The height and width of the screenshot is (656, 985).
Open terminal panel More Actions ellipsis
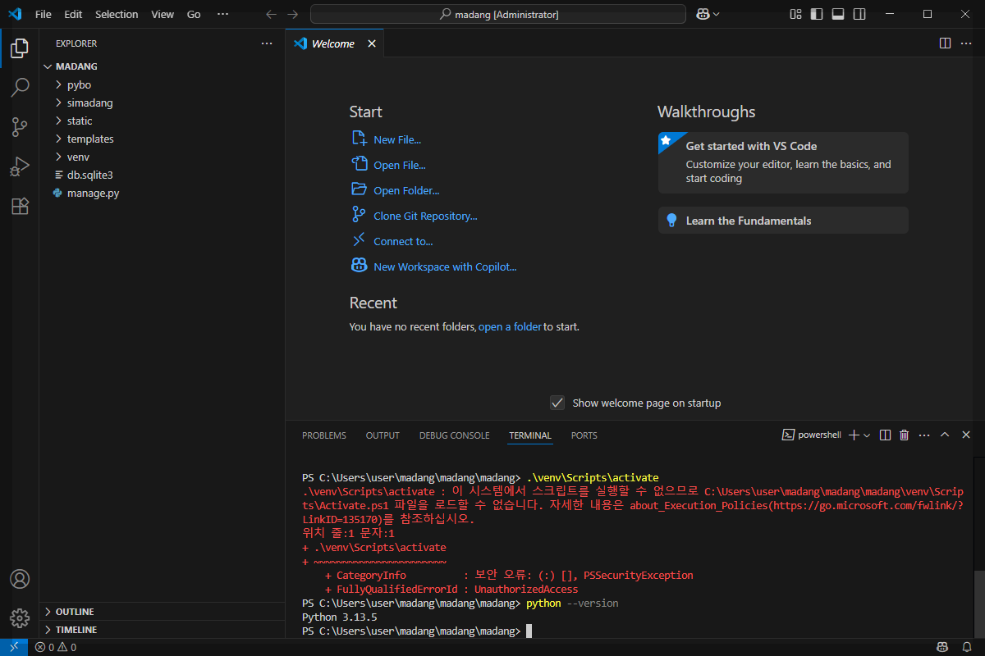pyautogui.click(x=925, y=435)
